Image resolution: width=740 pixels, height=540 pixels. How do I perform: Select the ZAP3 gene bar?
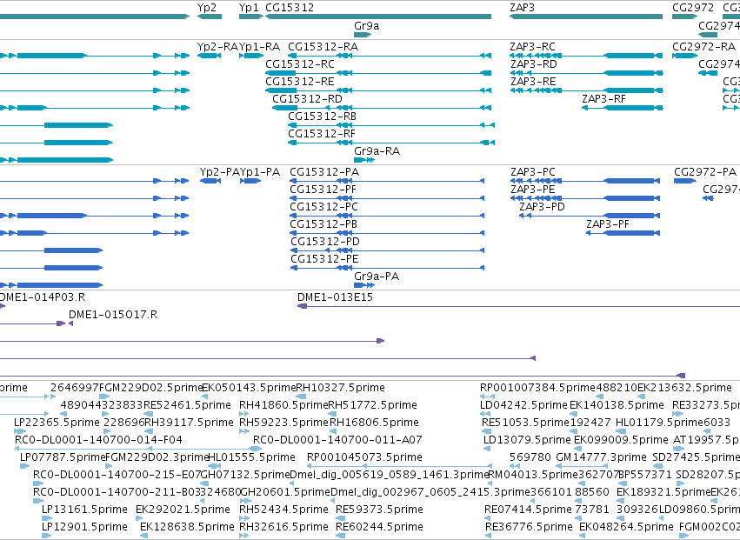click(586, 17)
